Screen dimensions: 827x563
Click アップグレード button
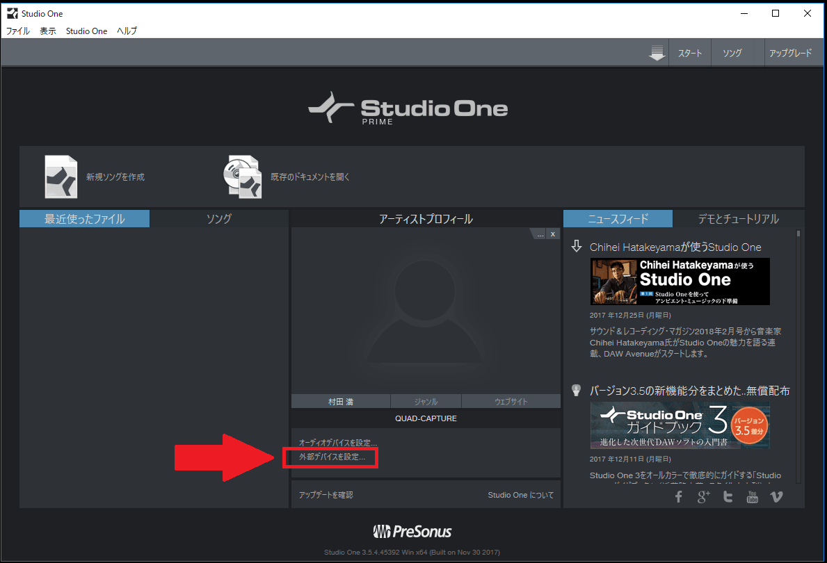pos(790,53)
